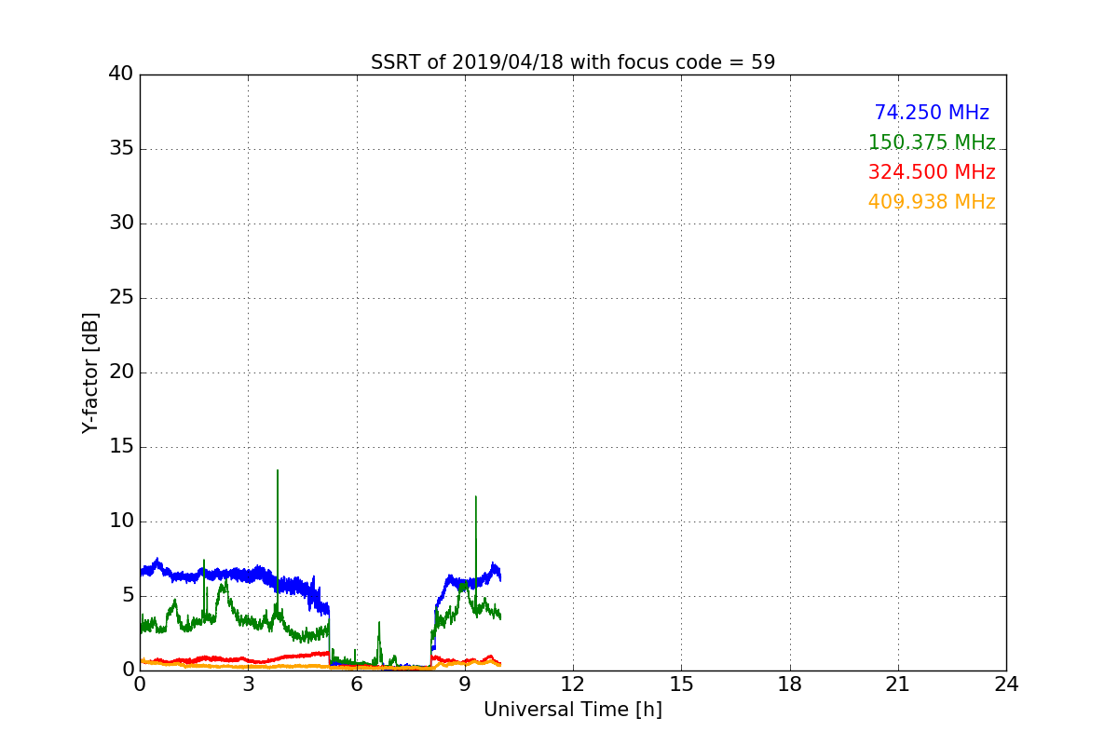Click the y-axis tick value 30
The height and width of the screenshot is (745, 1118).
pos(120,223)
